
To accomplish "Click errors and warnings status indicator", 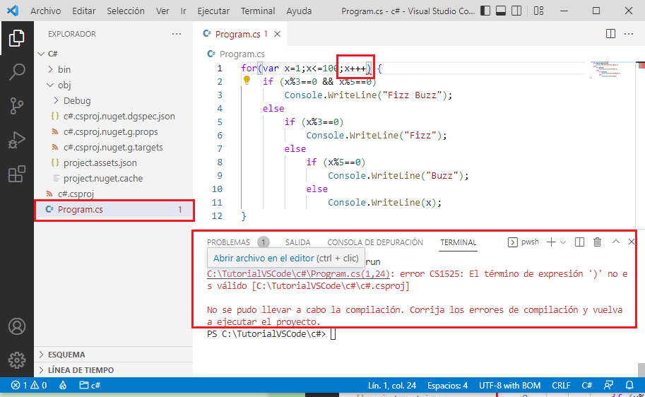I will coord(28,386).
